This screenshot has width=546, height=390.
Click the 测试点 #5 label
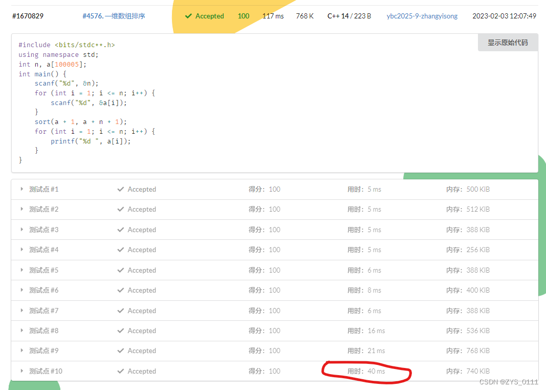click(x=44, y=270)
